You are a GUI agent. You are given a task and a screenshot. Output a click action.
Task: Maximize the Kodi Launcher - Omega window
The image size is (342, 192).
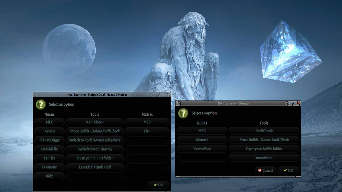(x=293, y=103)
